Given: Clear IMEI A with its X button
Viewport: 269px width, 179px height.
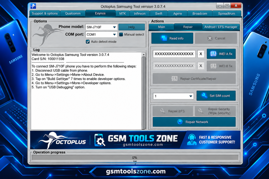Looking at the screenshot, I should click(201, 54).
